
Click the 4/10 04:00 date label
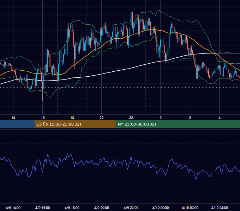220,207
